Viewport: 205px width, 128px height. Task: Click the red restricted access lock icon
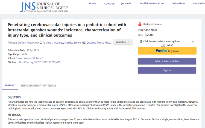(x=140, y=24)
